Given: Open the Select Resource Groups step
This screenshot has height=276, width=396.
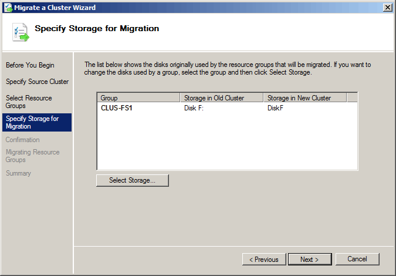Looking at the screenshot, I should point(29,102).
